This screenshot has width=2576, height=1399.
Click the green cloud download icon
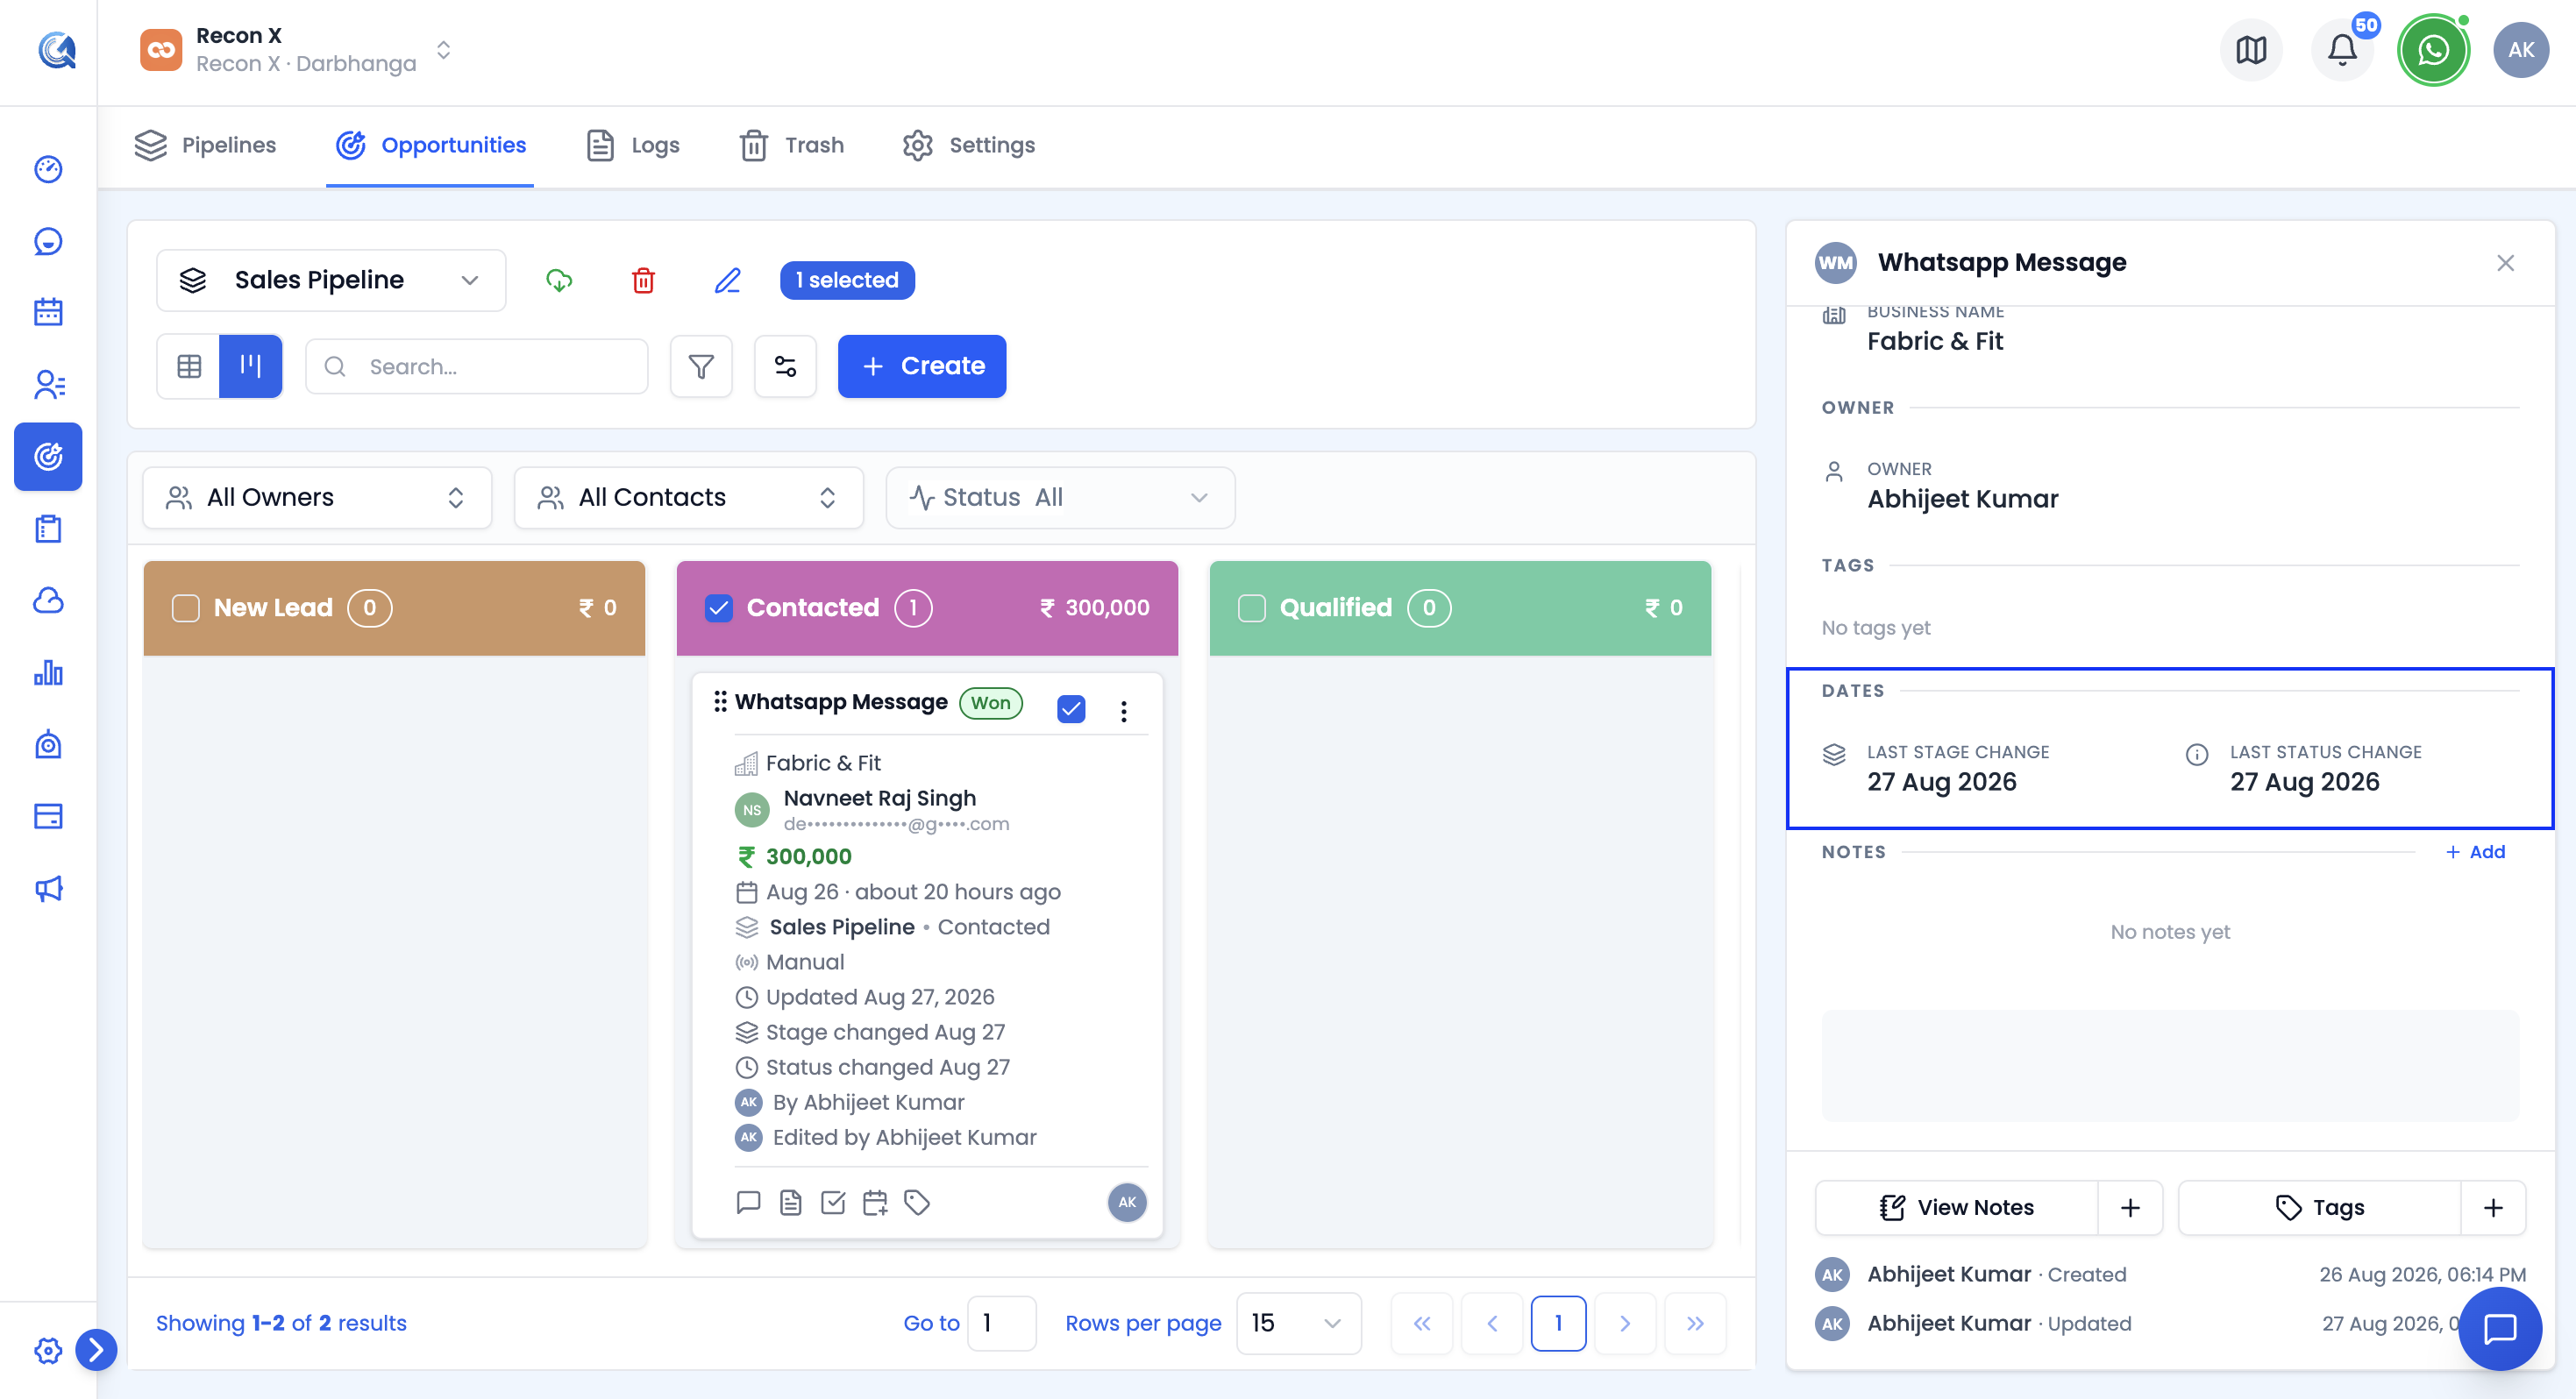click(559, 280)
